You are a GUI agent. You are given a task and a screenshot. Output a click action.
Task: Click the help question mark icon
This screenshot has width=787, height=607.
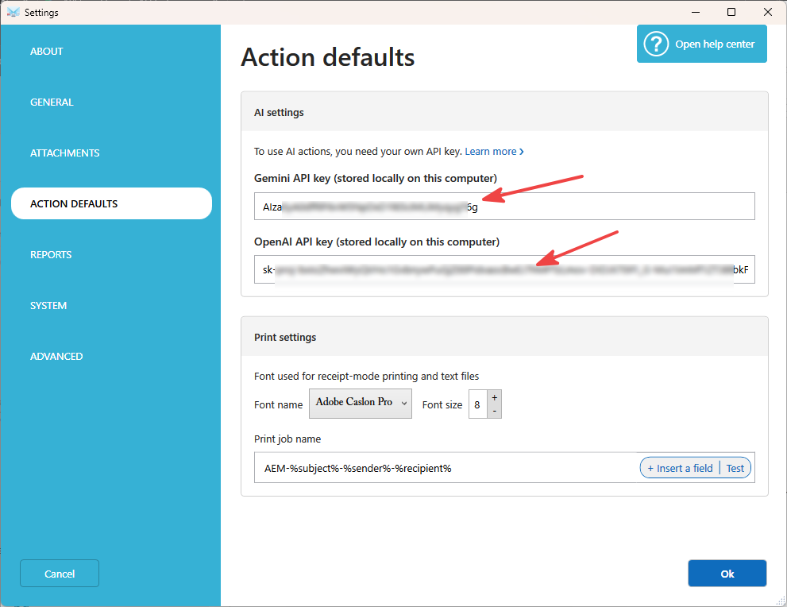[x=656, y=44]
